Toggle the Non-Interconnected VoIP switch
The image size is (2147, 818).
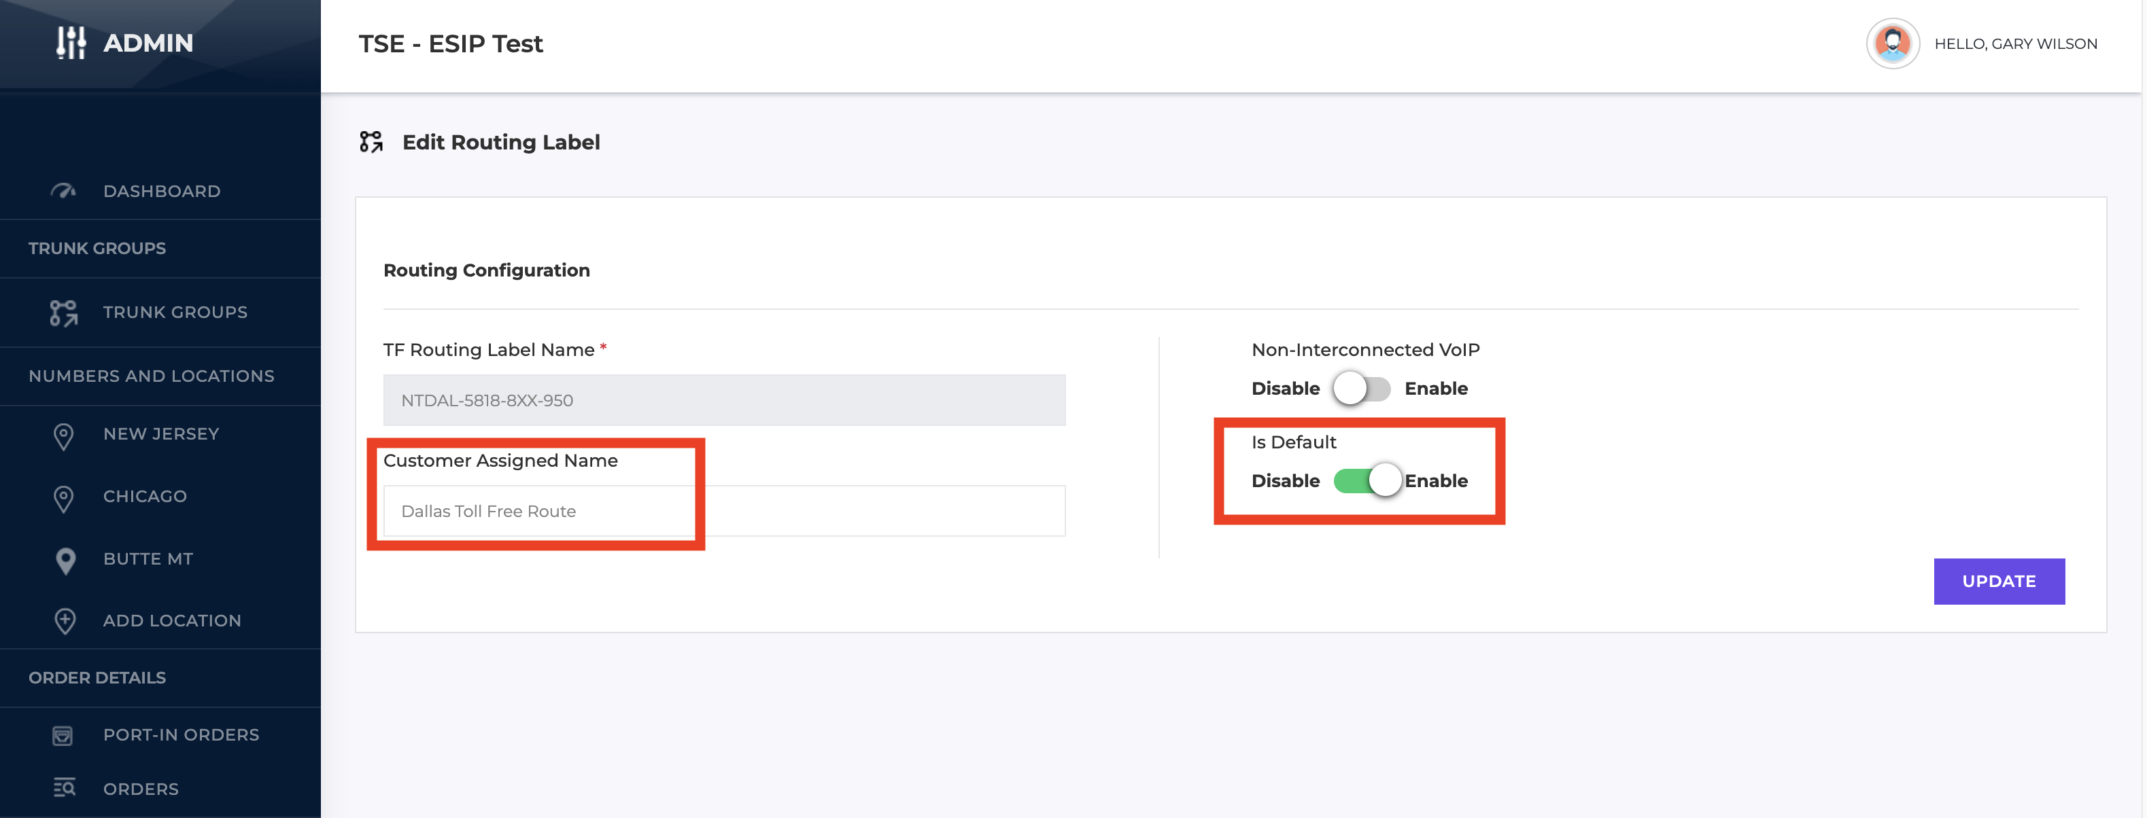pyautogui.click(x=1361, y=388)
